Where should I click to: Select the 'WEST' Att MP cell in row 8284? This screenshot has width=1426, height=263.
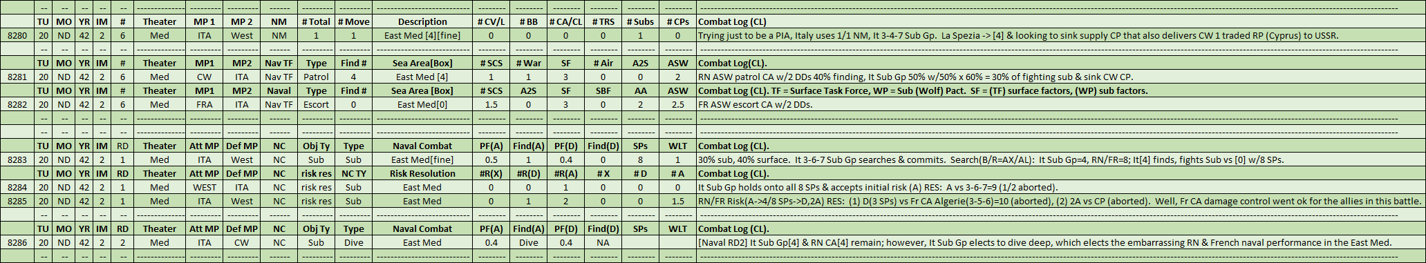point(205,187)
